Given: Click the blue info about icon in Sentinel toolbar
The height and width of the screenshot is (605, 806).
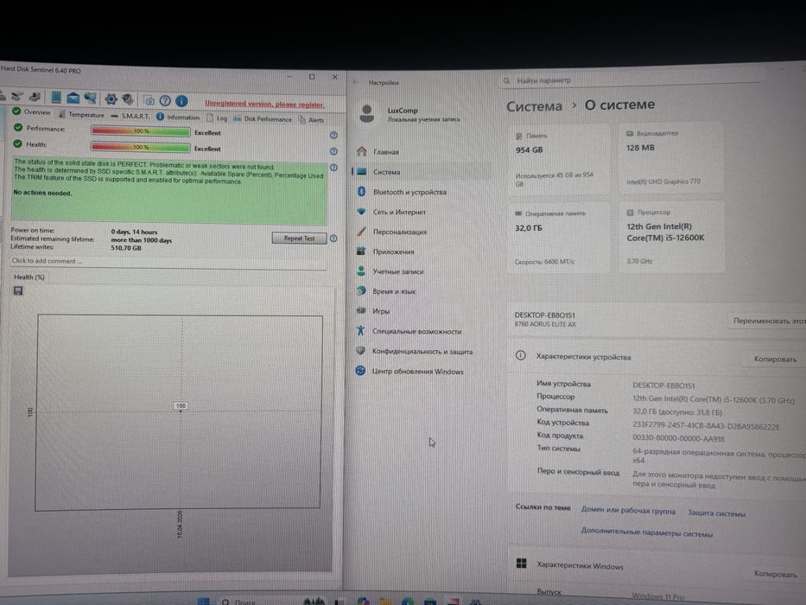Looking at the screenshot, I should pos(181,101).
